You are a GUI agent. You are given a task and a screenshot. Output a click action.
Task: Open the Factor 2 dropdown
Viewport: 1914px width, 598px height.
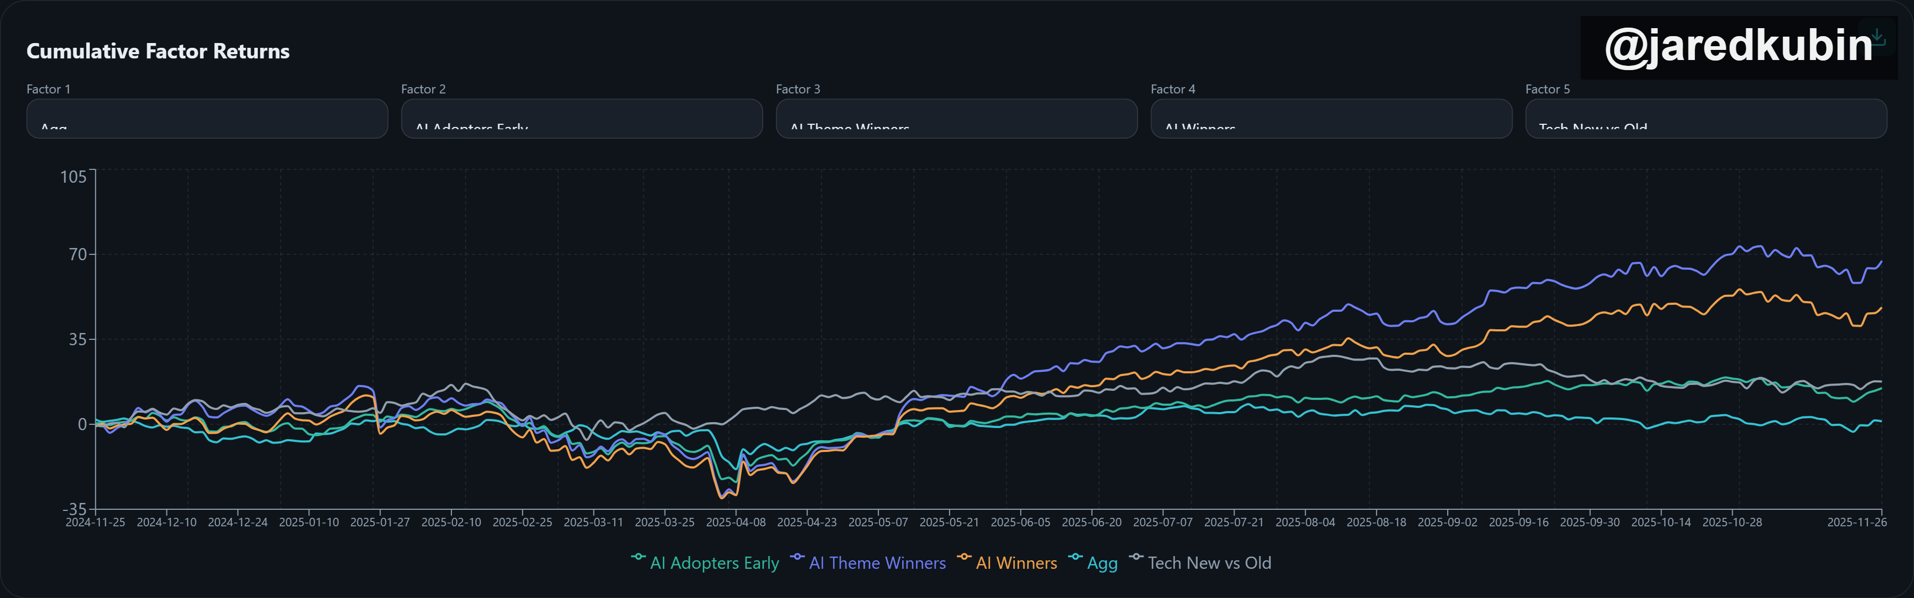pos(581,119)
